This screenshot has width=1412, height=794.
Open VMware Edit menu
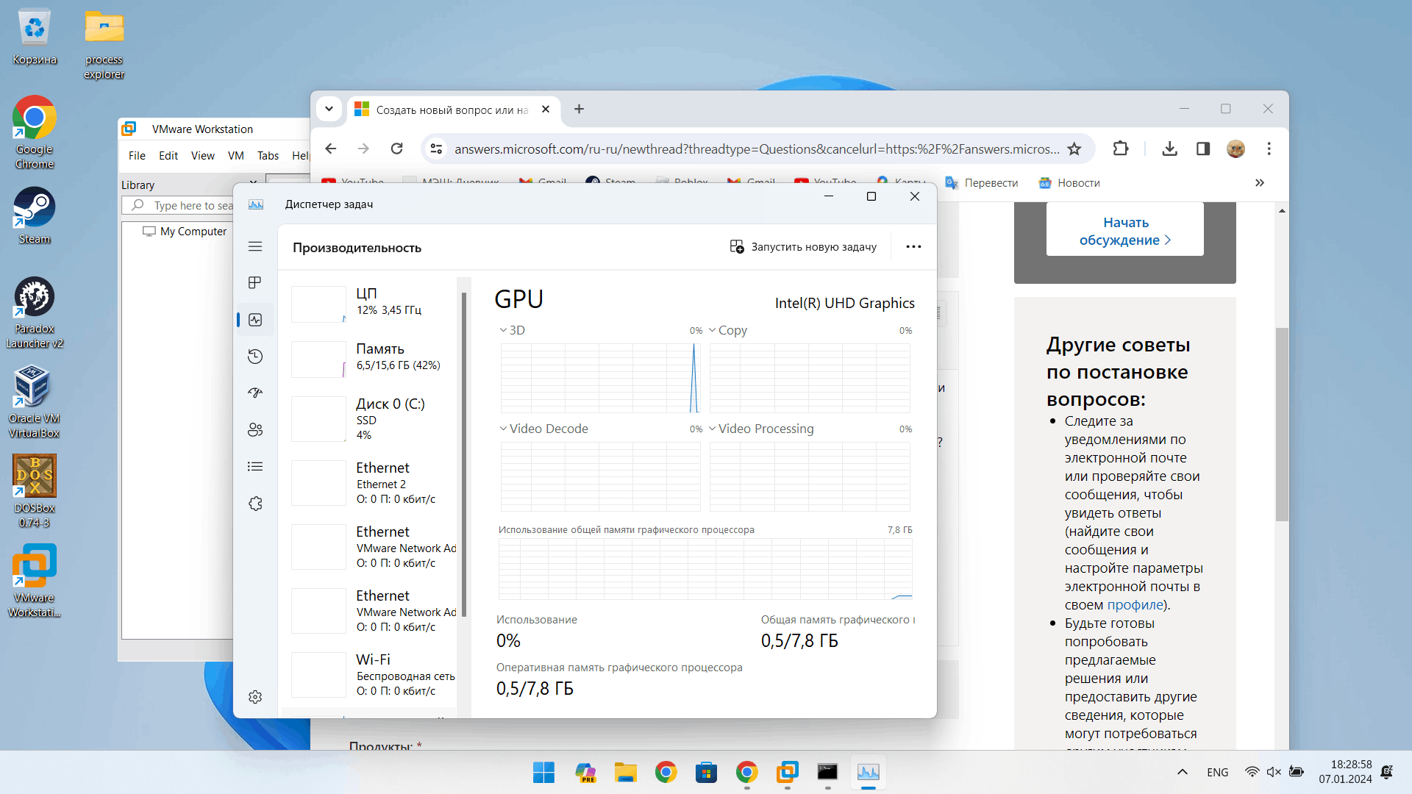pos(168,156)
